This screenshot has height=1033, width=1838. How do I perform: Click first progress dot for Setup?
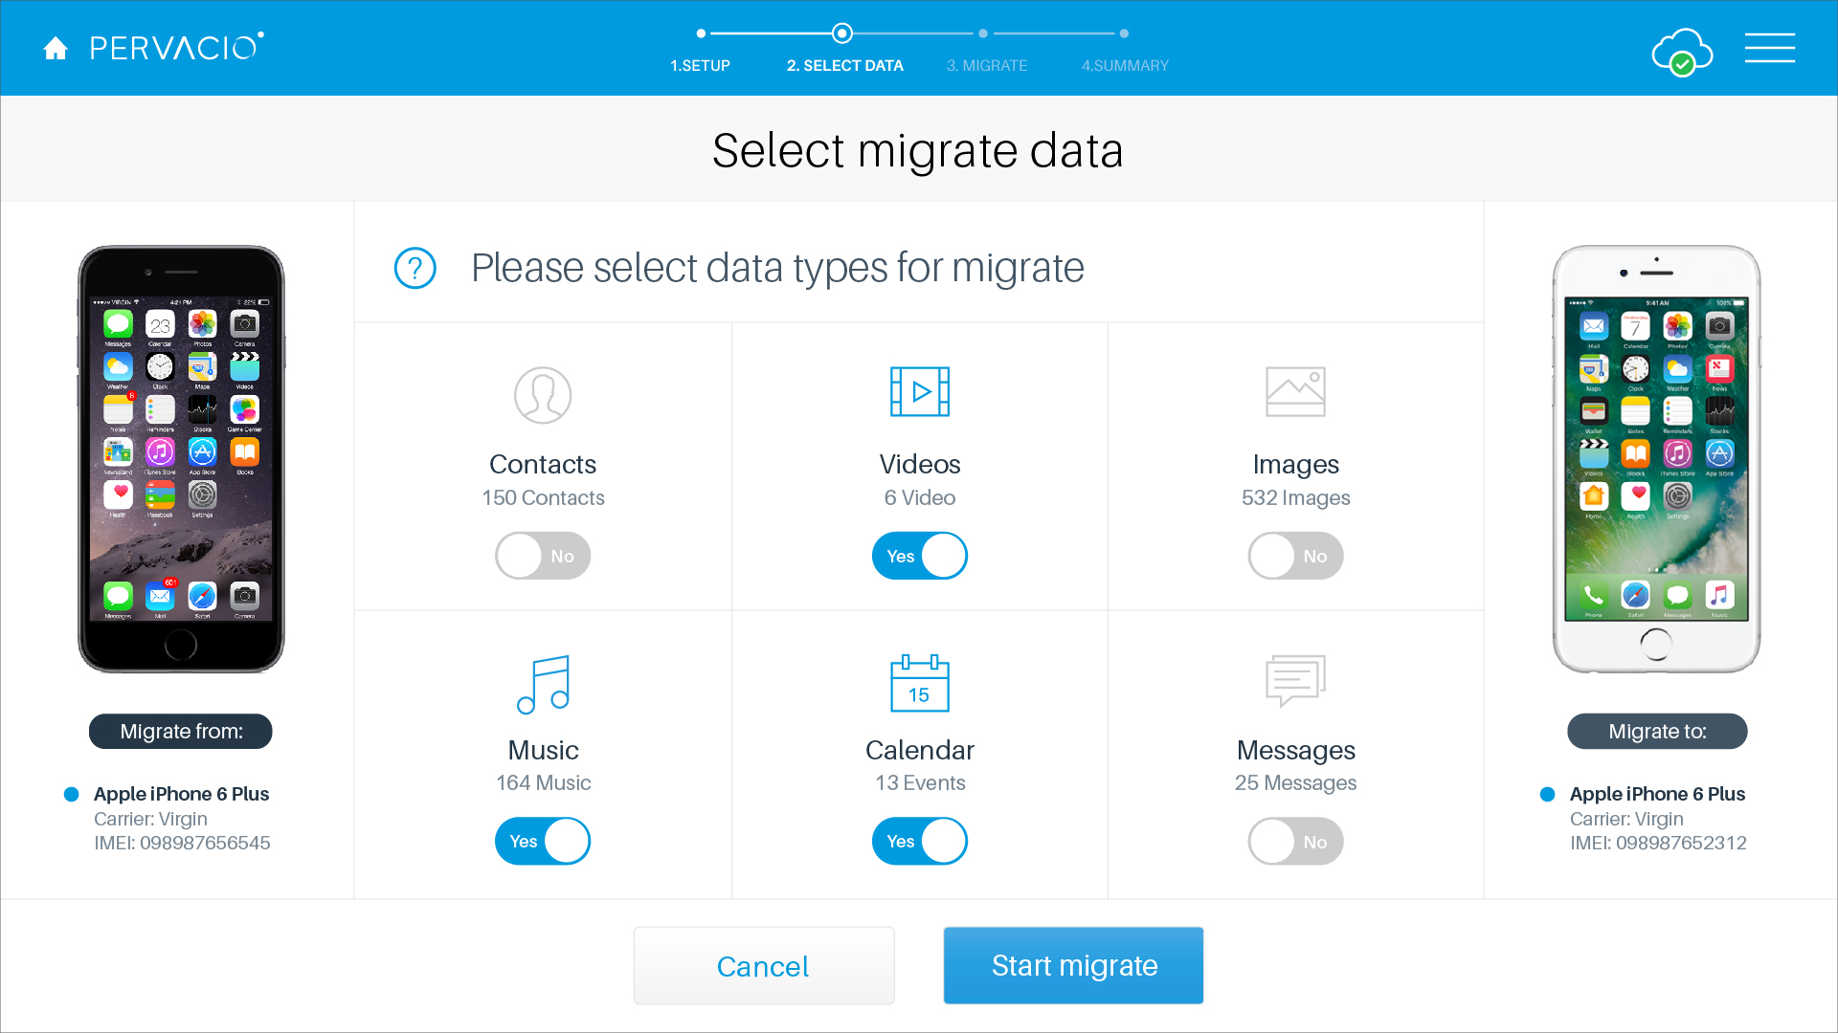(x=702, y=33)
